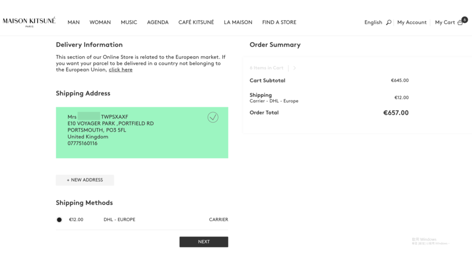Open the LA MAISON menu item
472x265 pixels.
238,22
